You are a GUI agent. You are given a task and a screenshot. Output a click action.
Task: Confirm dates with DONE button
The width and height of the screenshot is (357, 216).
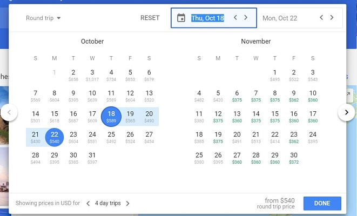click(x=322, y=203)
